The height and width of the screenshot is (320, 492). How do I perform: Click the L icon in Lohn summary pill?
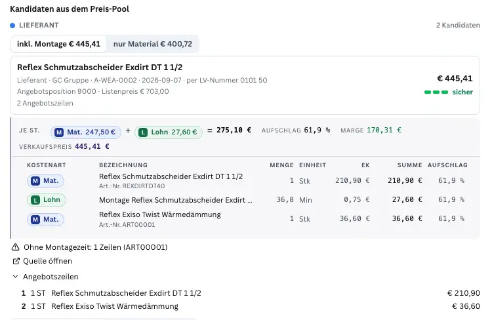pos(143,132)
